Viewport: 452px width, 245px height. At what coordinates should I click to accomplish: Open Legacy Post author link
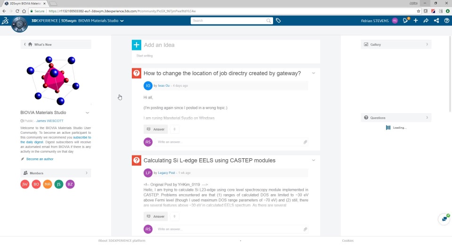click(166, 173)
